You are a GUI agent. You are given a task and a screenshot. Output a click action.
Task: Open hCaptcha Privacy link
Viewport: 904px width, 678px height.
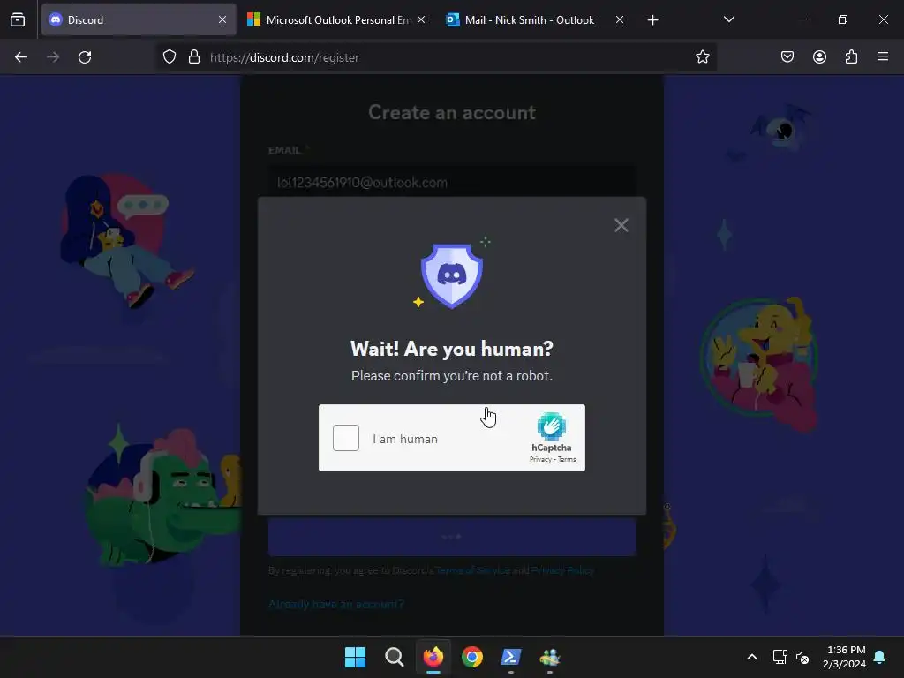[x=540, y=459]
